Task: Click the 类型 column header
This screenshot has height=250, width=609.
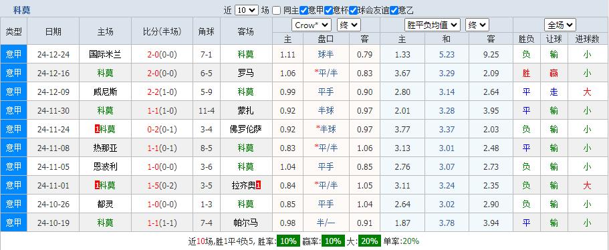Action: point(13,31)
